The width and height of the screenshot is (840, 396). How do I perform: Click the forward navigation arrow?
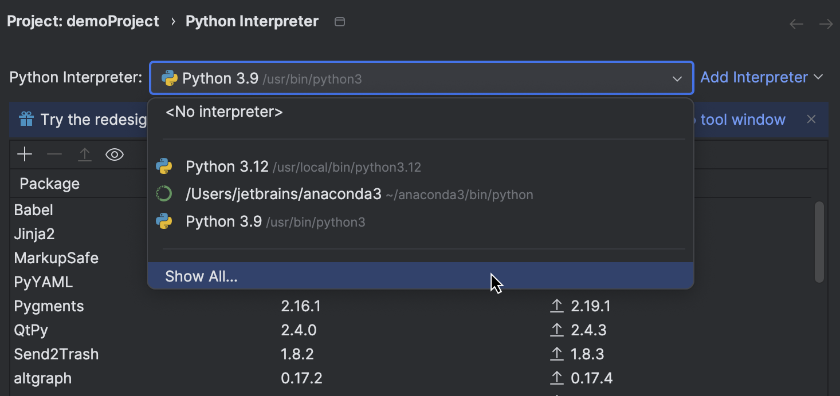pos(826,24)
